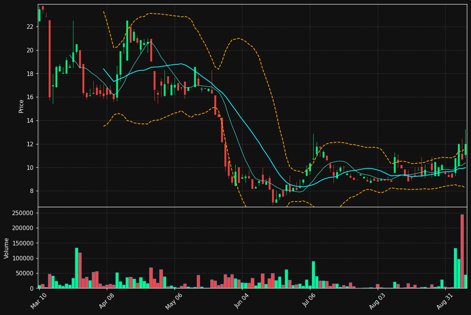Click the tallest green volume bar in March
The height and width of the screenshot is (315, 471).
76,268
